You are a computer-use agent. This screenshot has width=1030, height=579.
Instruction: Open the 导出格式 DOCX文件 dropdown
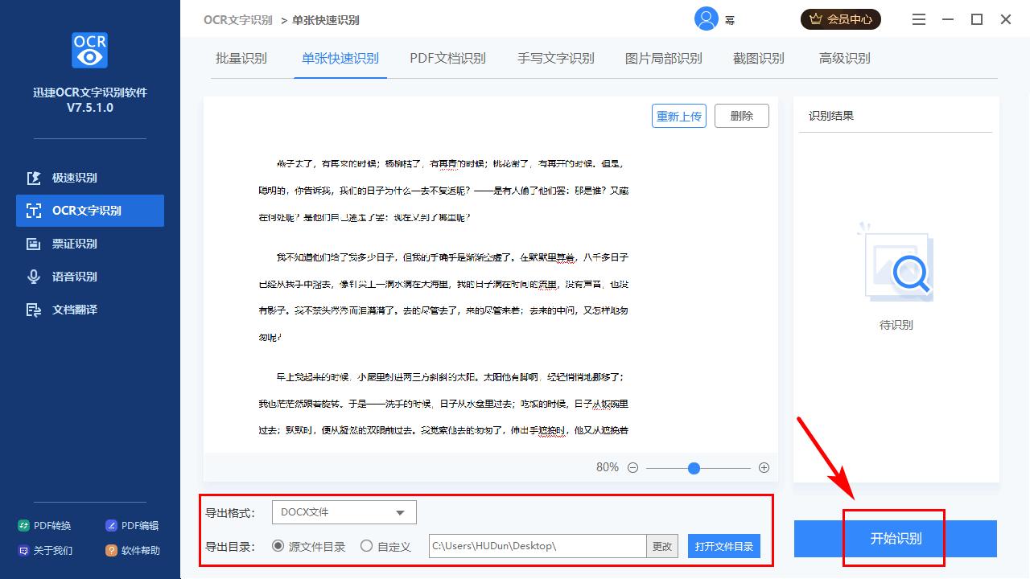[344, 511]
